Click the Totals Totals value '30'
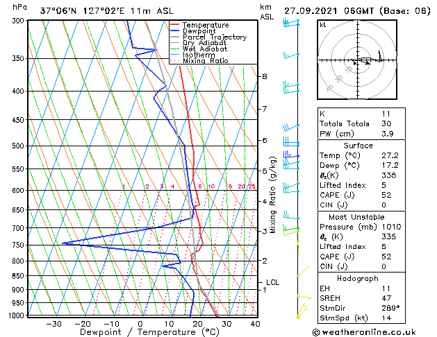This screenshot has height=337, width=437. tap(386, 124)
